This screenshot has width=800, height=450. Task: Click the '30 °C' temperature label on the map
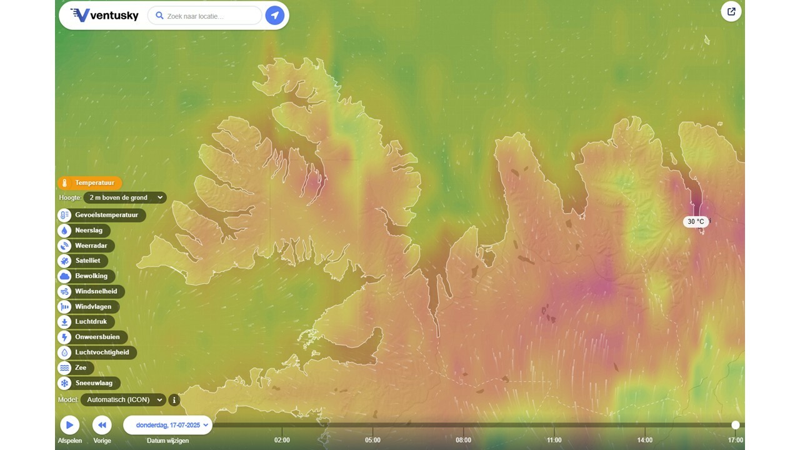696,222
